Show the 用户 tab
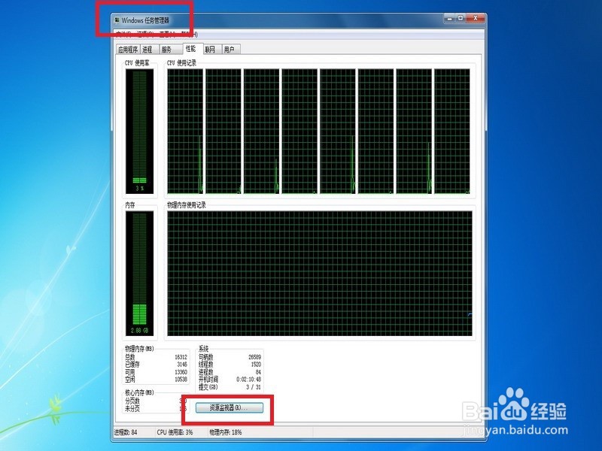This screenshot has height=451, width=602. [x=230, y=50]
